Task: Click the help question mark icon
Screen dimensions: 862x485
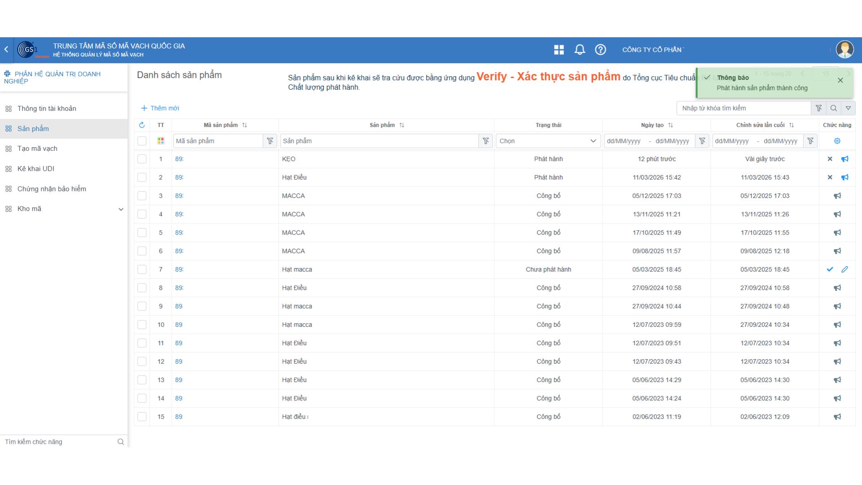Action: 600,50
